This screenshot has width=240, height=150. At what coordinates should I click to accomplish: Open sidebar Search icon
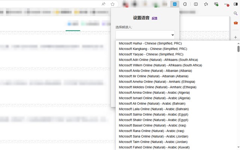point(235,13)
